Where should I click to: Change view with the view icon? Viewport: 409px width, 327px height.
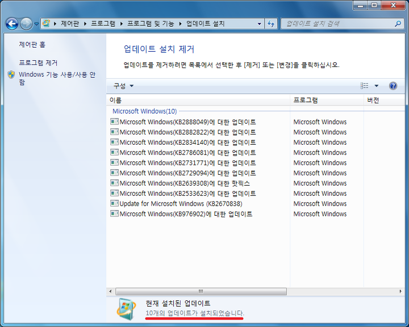tap(364, 86)
